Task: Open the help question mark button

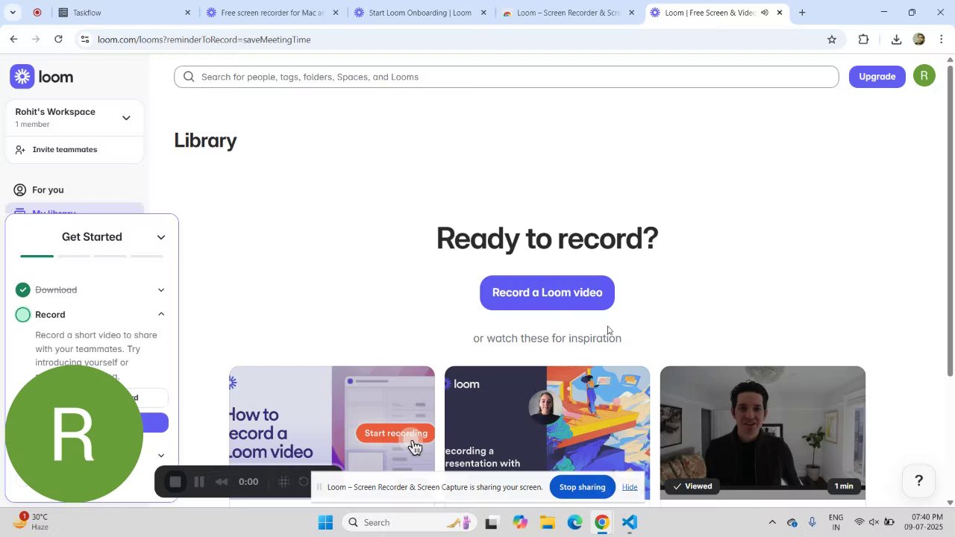Action: coord(918,481)
